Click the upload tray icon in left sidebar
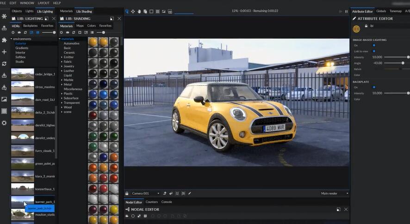 pos(4,28)
